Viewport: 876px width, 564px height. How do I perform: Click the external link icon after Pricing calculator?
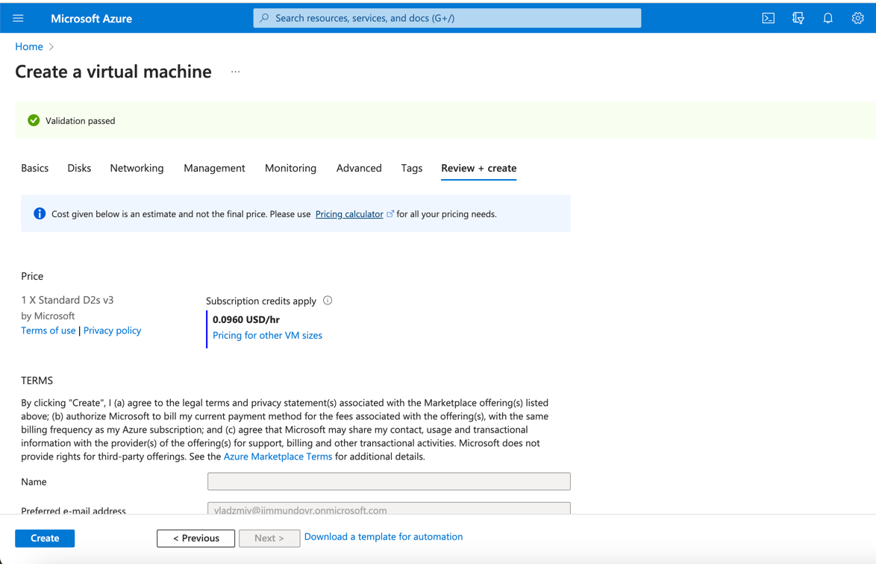coord(390,214)
